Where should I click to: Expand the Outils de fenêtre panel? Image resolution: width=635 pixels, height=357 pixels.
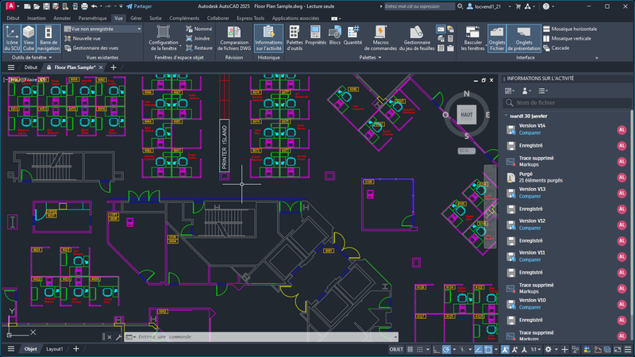pos(32,57)
